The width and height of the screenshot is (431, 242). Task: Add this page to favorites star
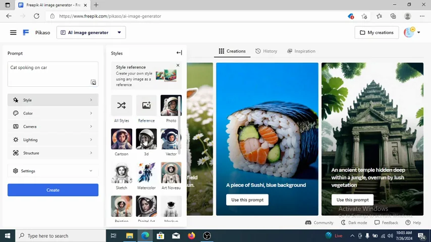pos(364,16)
